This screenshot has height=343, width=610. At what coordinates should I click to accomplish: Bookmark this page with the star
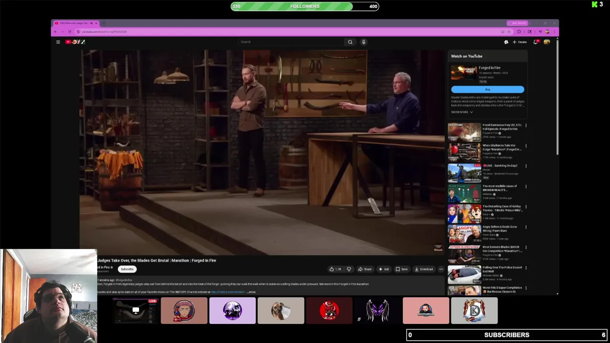point(509,32)
